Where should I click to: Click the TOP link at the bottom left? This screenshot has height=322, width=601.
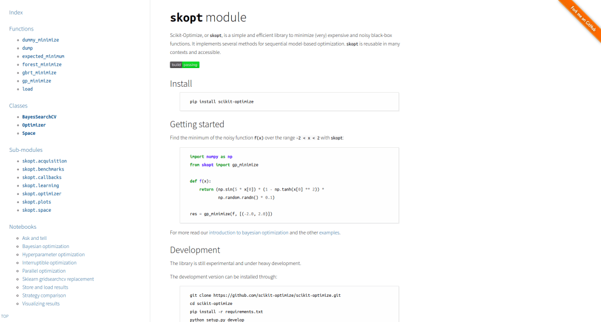coord(5,316)
